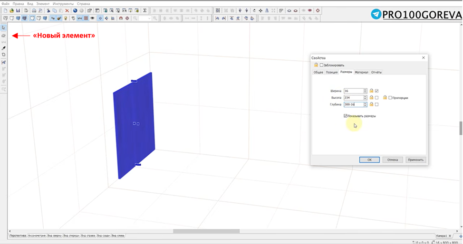Click the light bulb lighting icon

(66, 19)
